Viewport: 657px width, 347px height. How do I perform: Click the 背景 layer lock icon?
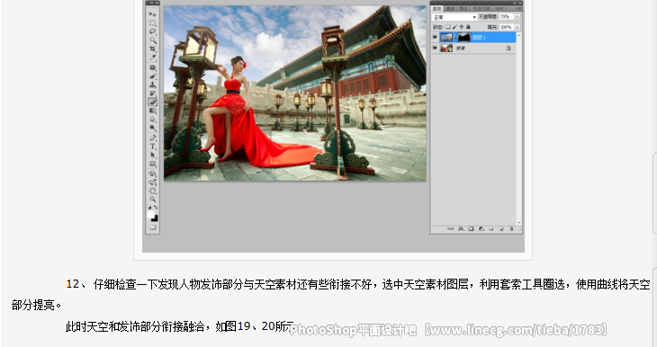pyautogui.click(x=508, y=48)
